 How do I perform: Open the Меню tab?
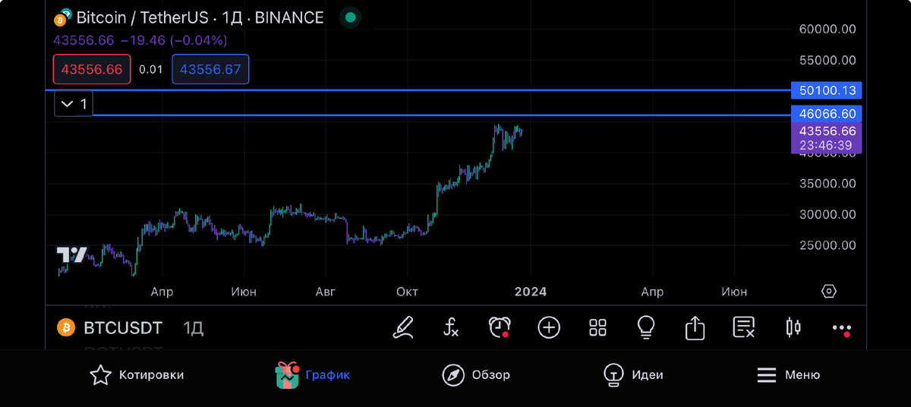click(x=789, y=375)
